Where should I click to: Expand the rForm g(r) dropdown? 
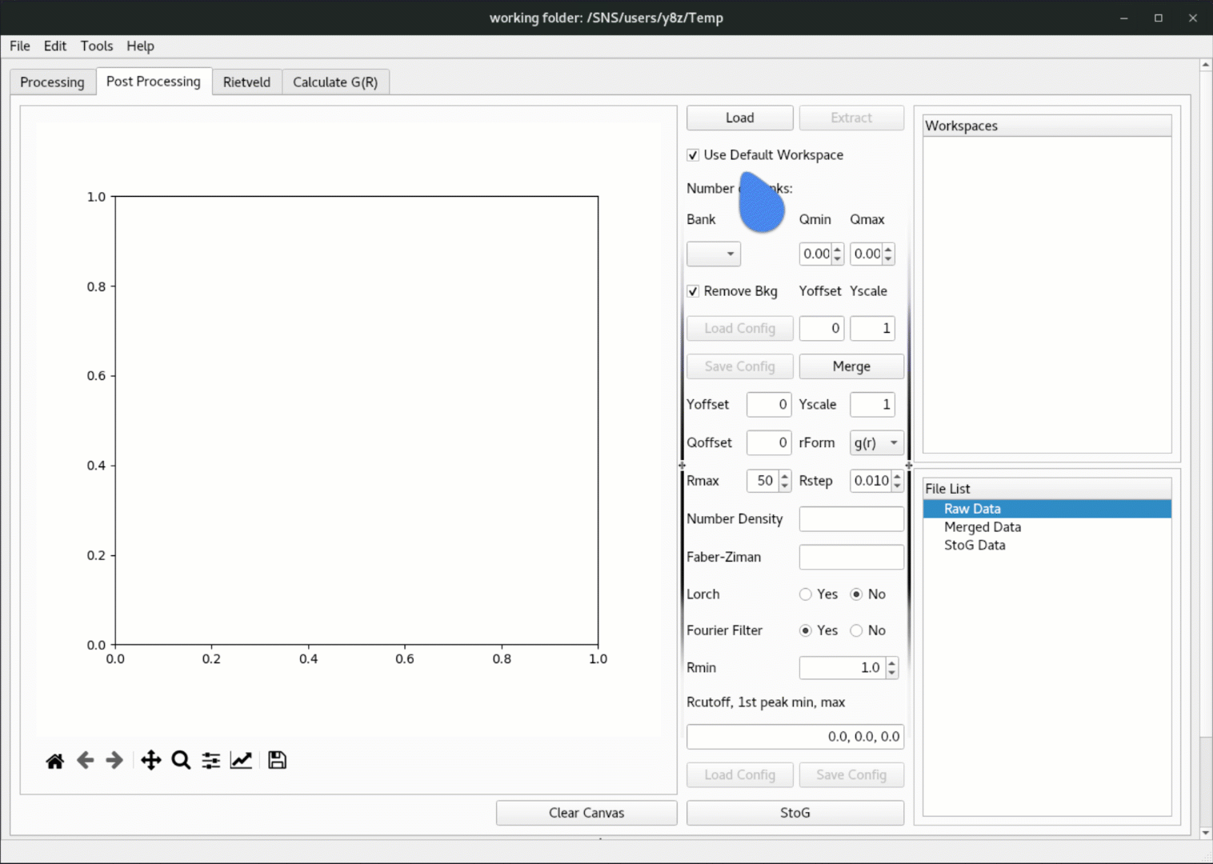[x=876, y=443]
